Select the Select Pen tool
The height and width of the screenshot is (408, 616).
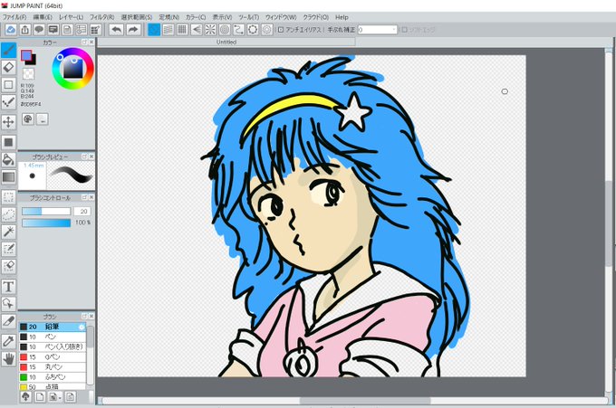click(x=9, y=249)
